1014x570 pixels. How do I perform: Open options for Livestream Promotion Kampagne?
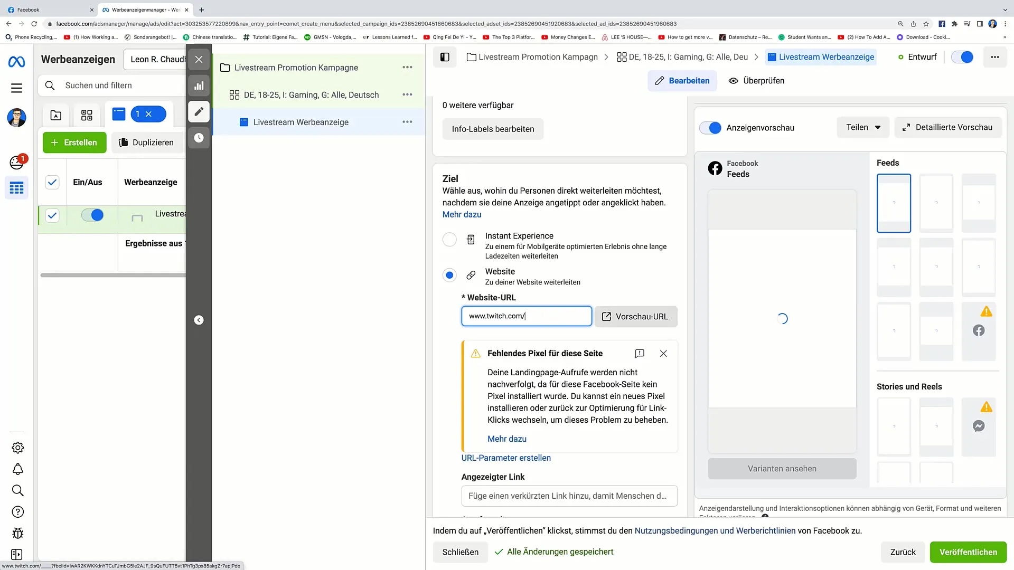(407, 68)
